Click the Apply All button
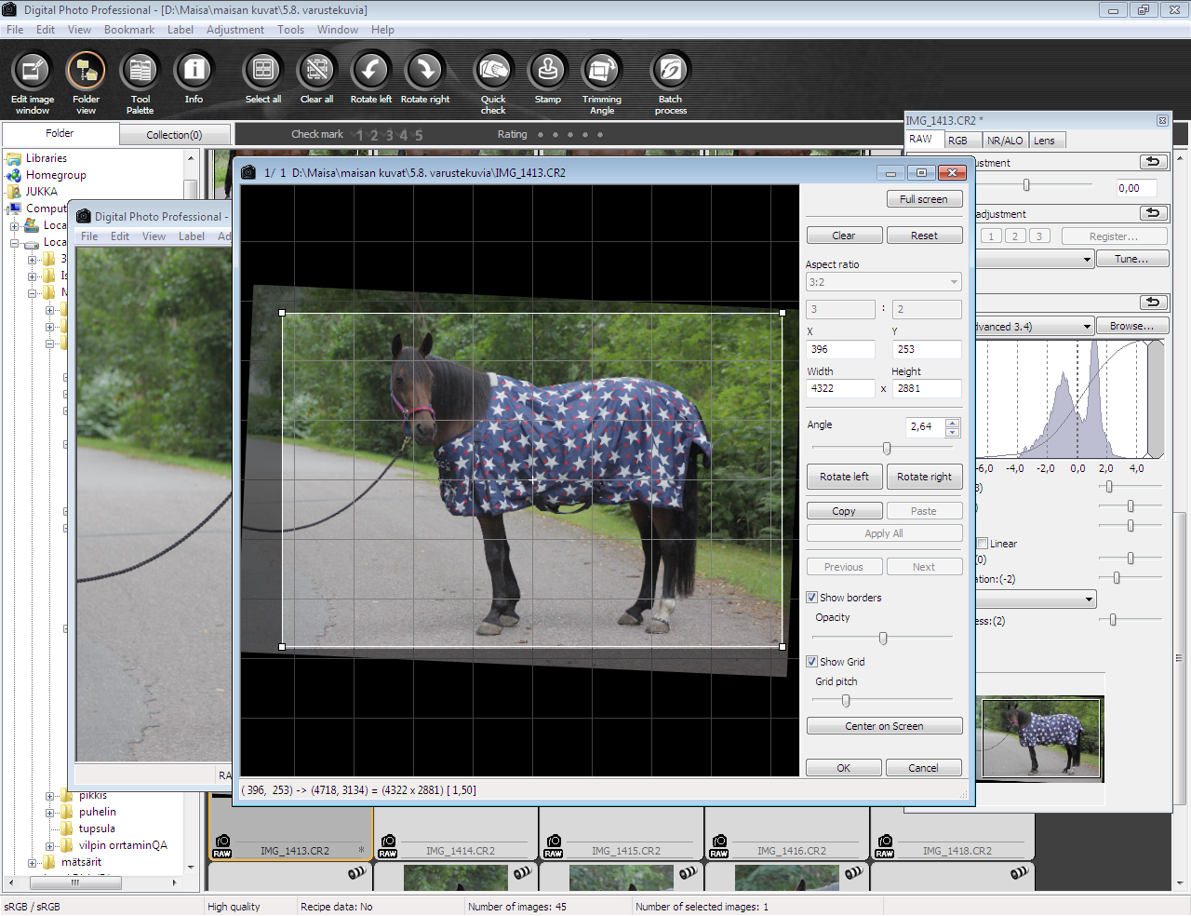This screenshot has width=1191, height=916. click(884, 533)
